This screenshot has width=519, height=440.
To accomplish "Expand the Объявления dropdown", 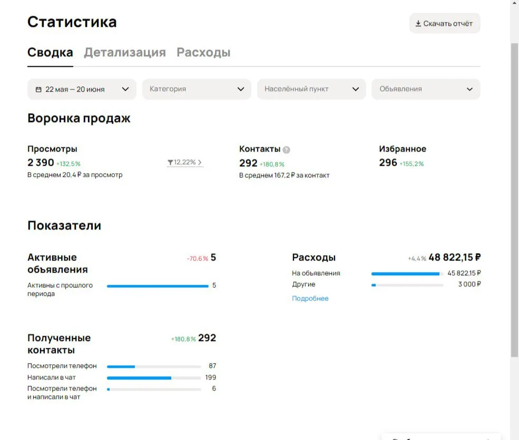I will tap(426, 89).
